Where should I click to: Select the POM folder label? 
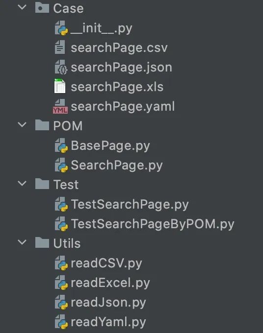pos(68,126)
